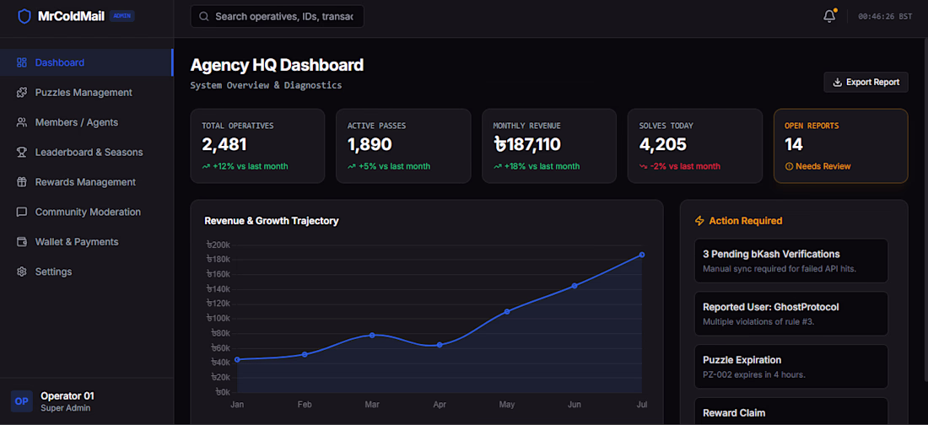The height and width of the screenshot is (425, 928).
Task: Click the OP avatar badge
Action: point(21,401)
